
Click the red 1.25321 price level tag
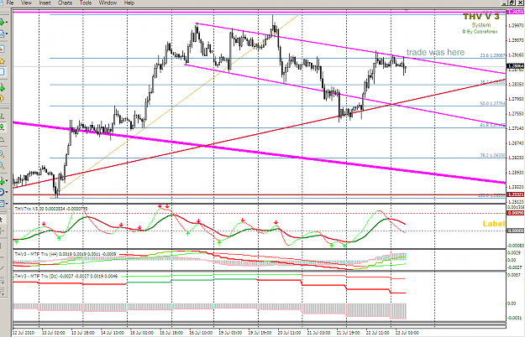coord(516,194)
